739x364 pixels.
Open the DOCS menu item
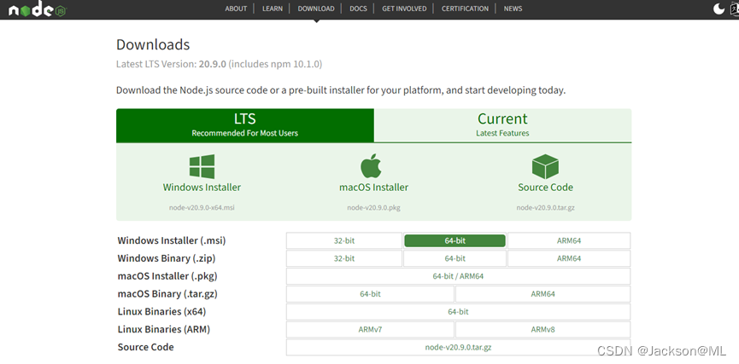tap(358, 9)
